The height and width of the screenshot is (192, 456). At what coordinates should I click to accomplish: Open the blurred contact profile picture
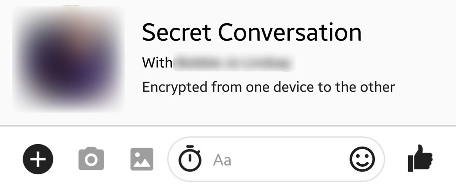[68, 58]
